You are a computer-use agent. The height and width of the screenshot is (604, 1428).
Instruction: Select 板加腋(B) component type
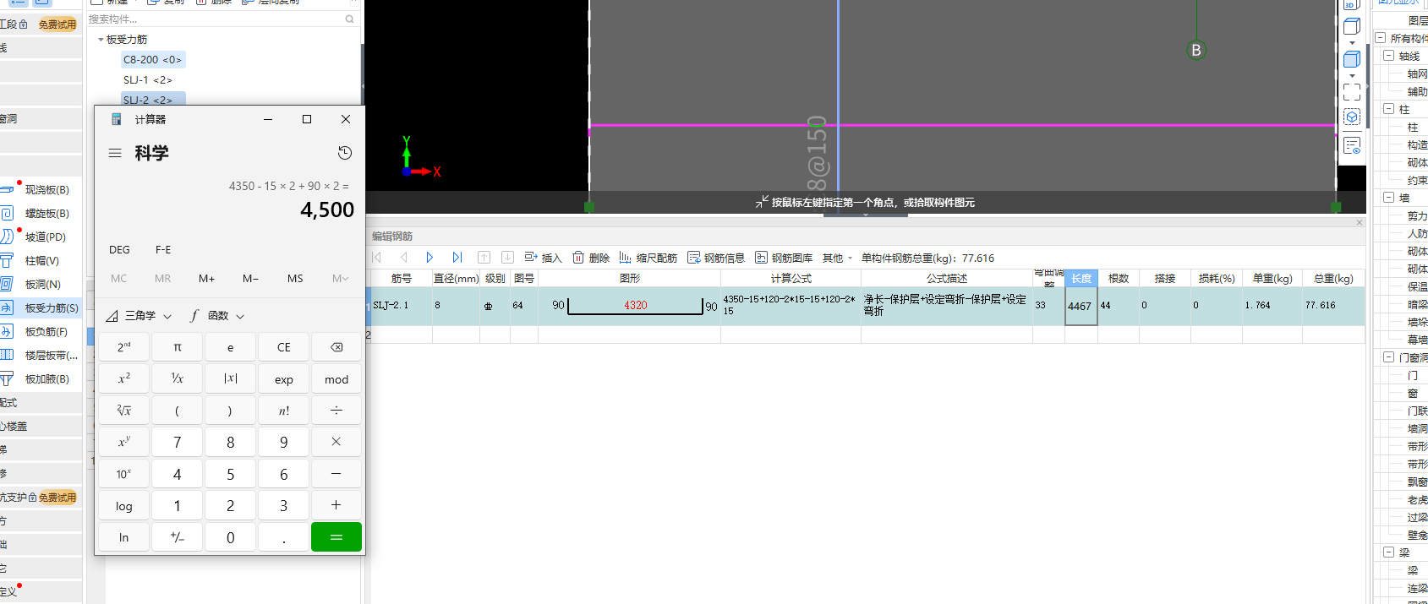coord(40,379)
